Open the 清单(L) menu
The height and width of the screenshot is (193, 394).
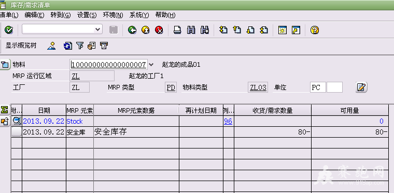[x=9, y=15]
